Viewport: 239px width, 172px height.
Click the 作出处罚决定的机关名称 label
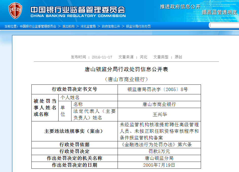[75, 158]
